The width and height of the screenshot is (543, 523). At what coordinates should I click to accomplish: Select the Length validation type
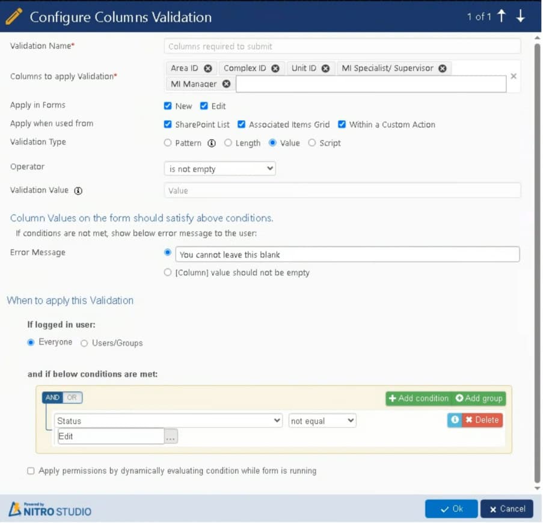pyautogui.click(x=228, y=142)
